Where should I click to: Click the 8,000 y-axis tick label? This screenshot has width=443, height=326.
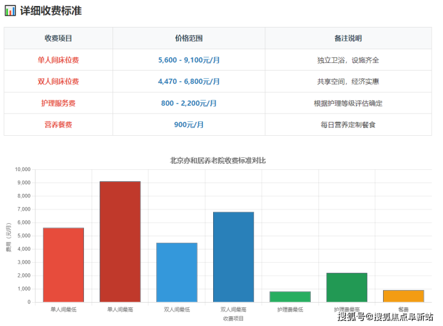click(x=24, y=196)
